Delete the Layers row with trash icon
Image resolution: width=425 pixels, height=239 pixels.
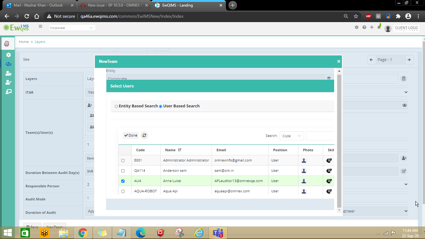(404, 79)
